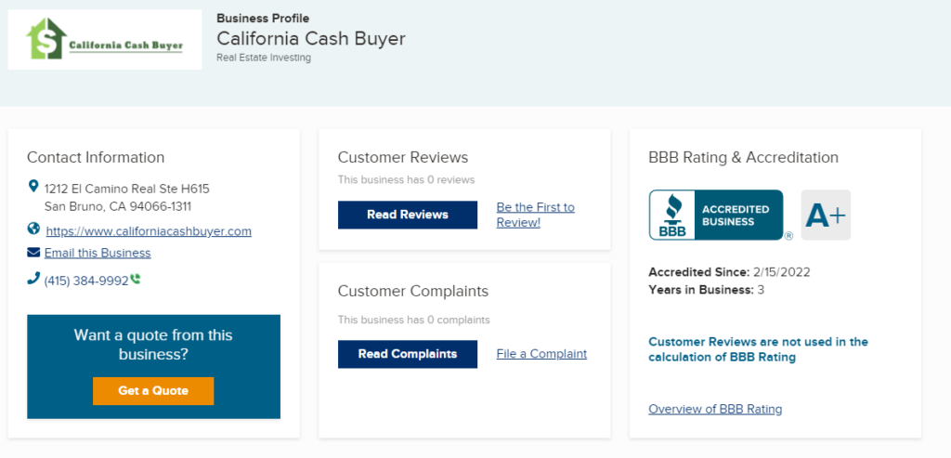
Task: Click 'Want a quote from this business?' text
Action: (x=153, y=345)
